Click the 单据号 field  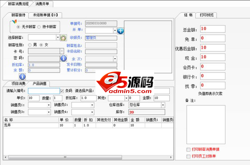point(101,23)
